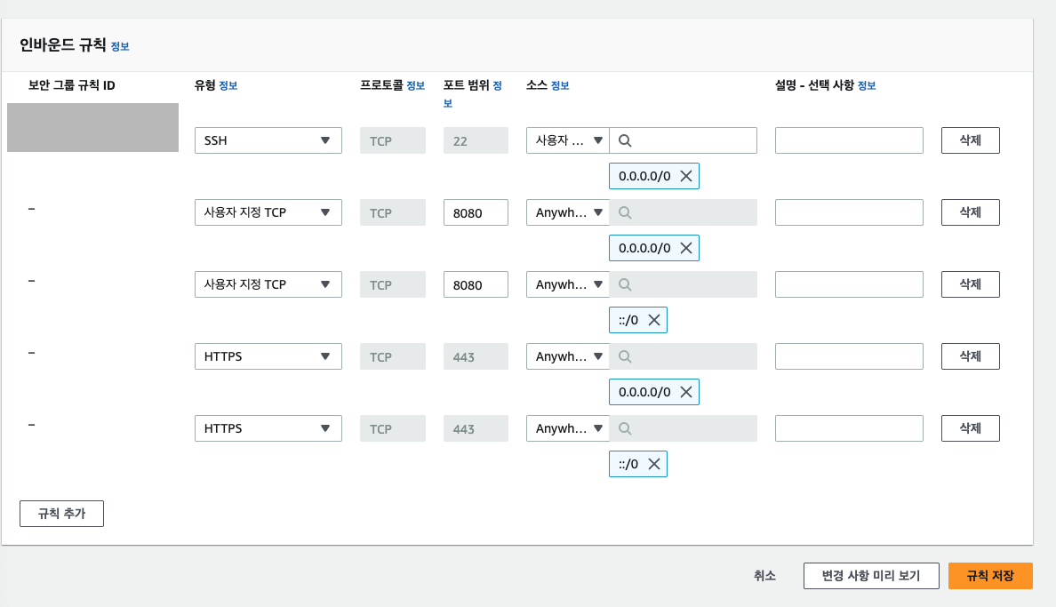This screenshot has height=607, width=1056.
Task: Open the SSH type dropdown
Action: pos(268,140)
